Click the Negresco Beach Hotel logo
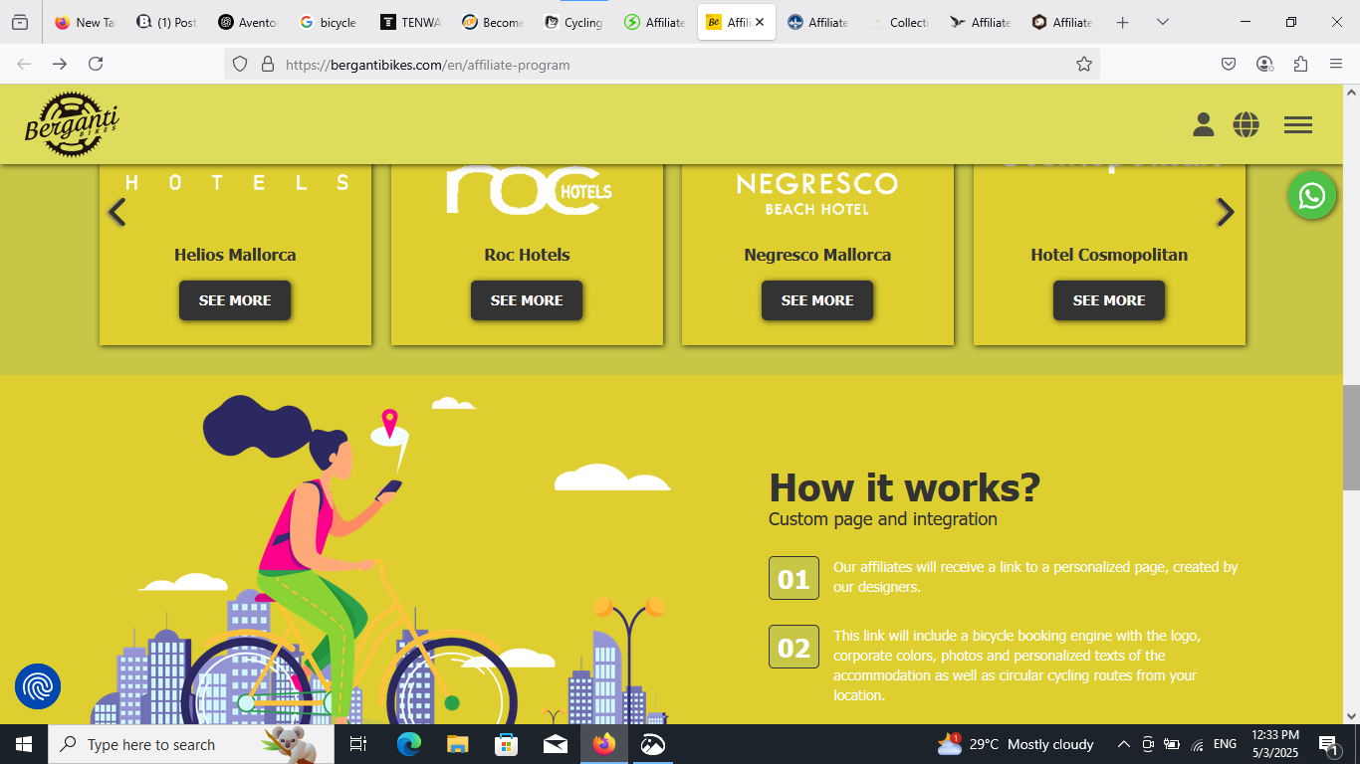 [817, 194]
